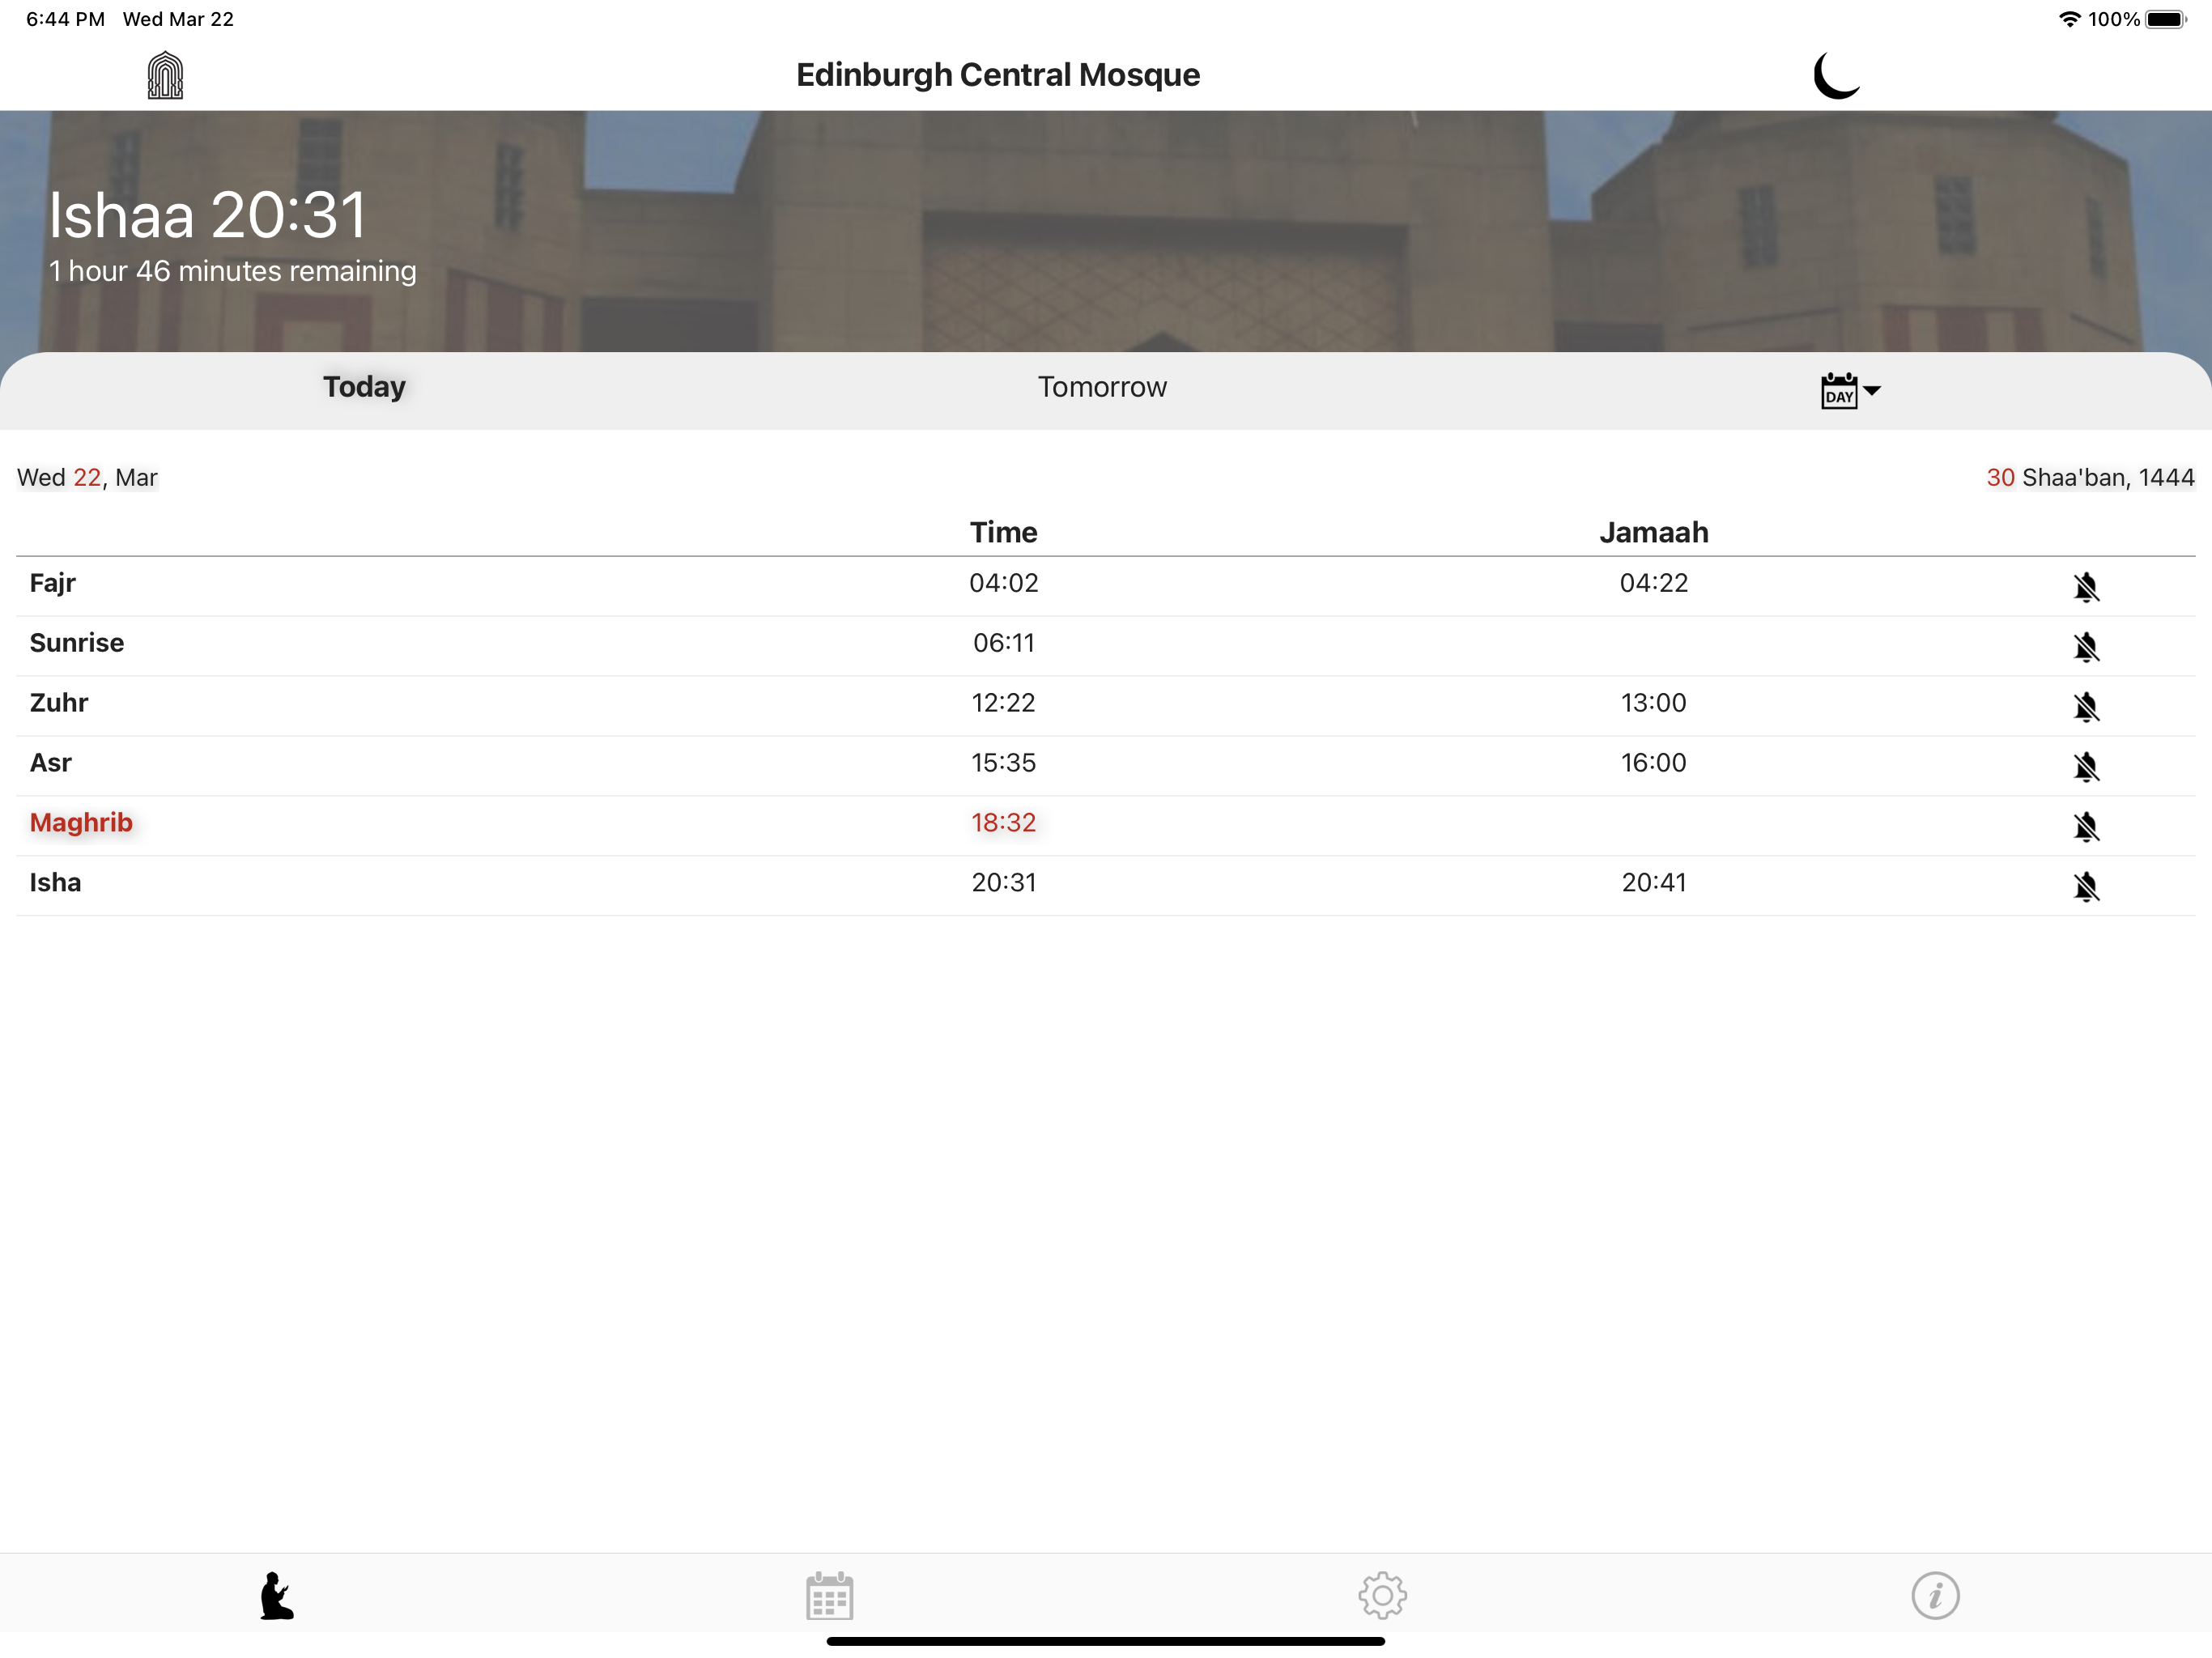Open the info tab icon
Screen dimensions: 2212x1658
click(x=1935, y=1595)
